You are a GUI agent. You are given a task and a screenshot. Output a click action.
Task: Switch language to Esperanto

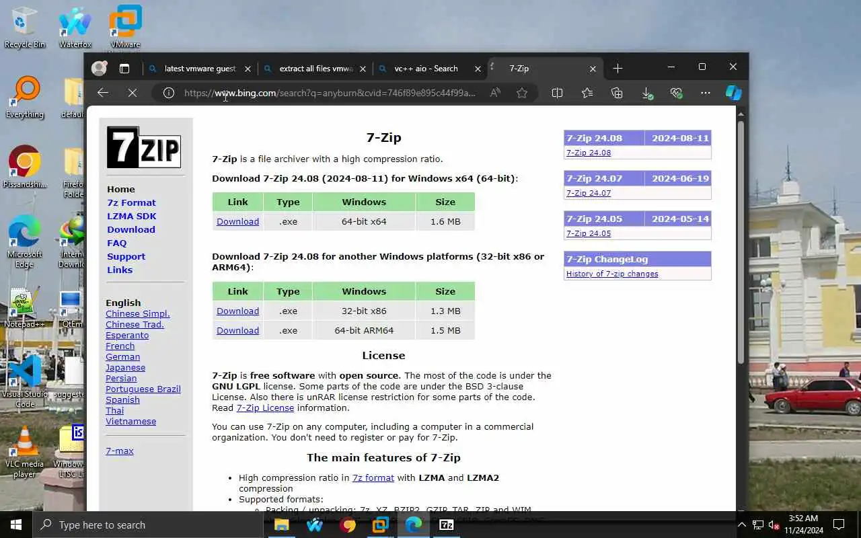click(x=127, y=335)
